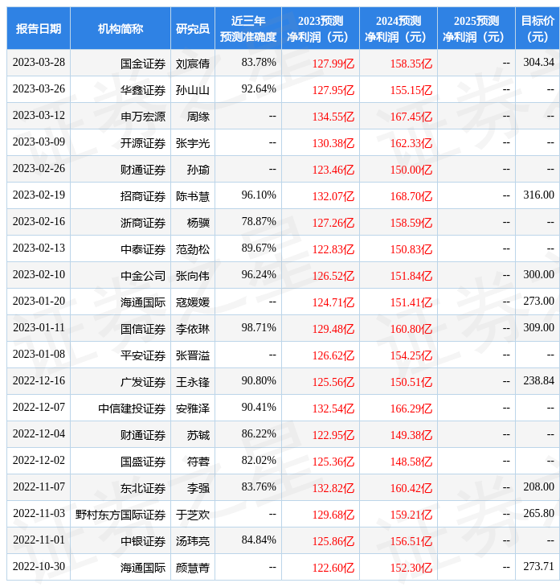560x587 pixels.
Task: Click institution name 浙商证券
Action: tap(143, 223)
